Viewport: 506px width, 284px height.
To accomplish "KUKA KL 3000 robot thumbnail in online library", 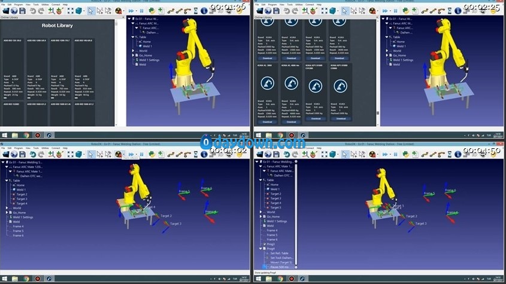I will click(x=267, y=83).
